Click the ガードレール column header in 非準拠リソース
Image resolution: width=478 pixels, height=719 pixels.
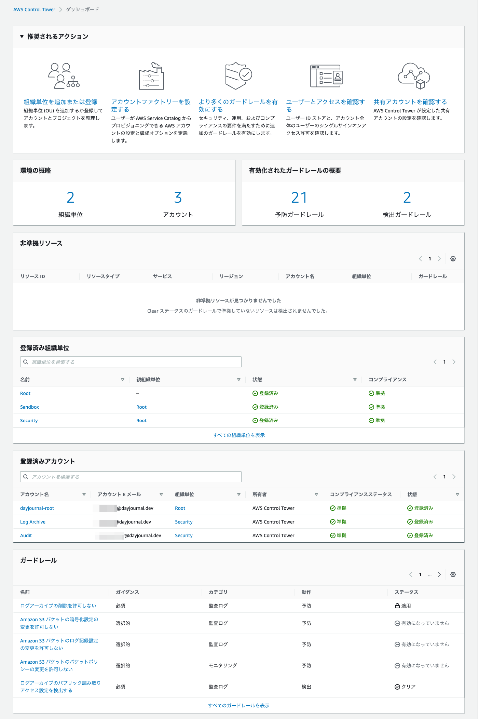click(433, 276)
